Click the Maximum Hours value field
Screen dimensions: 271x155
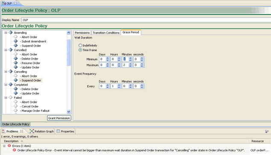[114, 65]
